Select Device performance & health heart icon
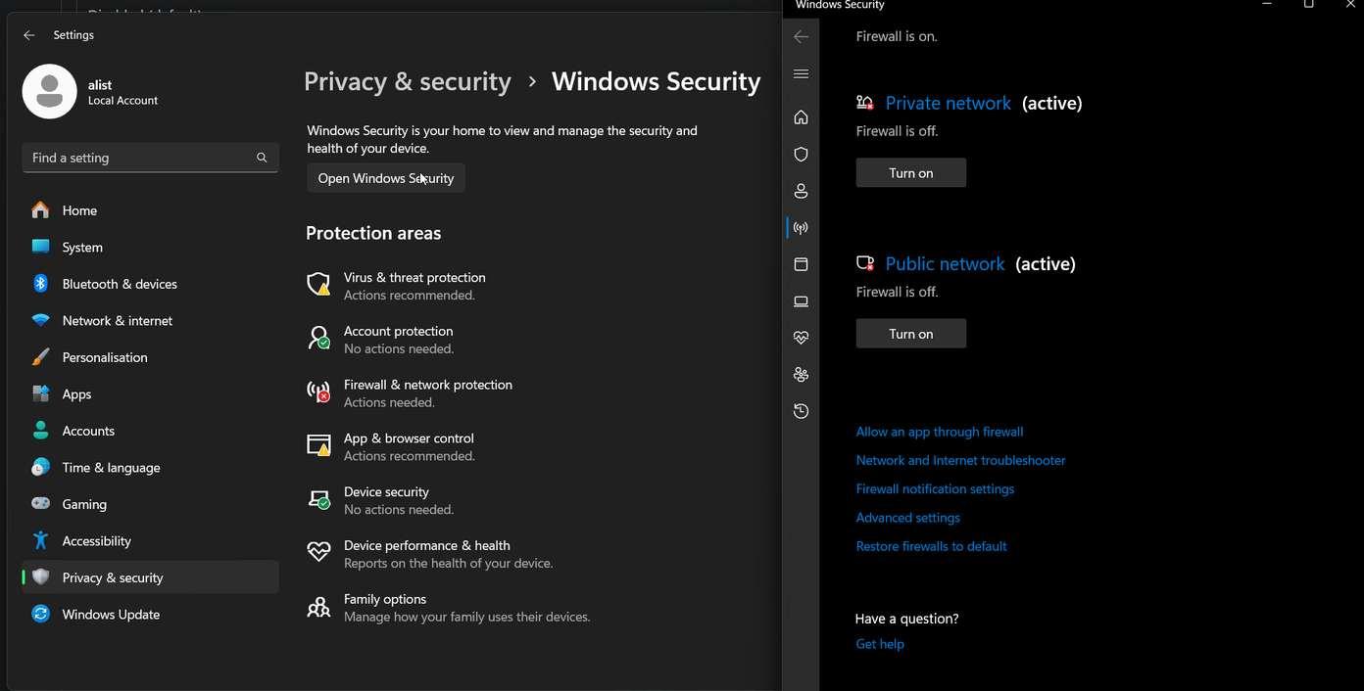Screen dimensions: 1364x691 pyautogui.click(x=801, y=338)
